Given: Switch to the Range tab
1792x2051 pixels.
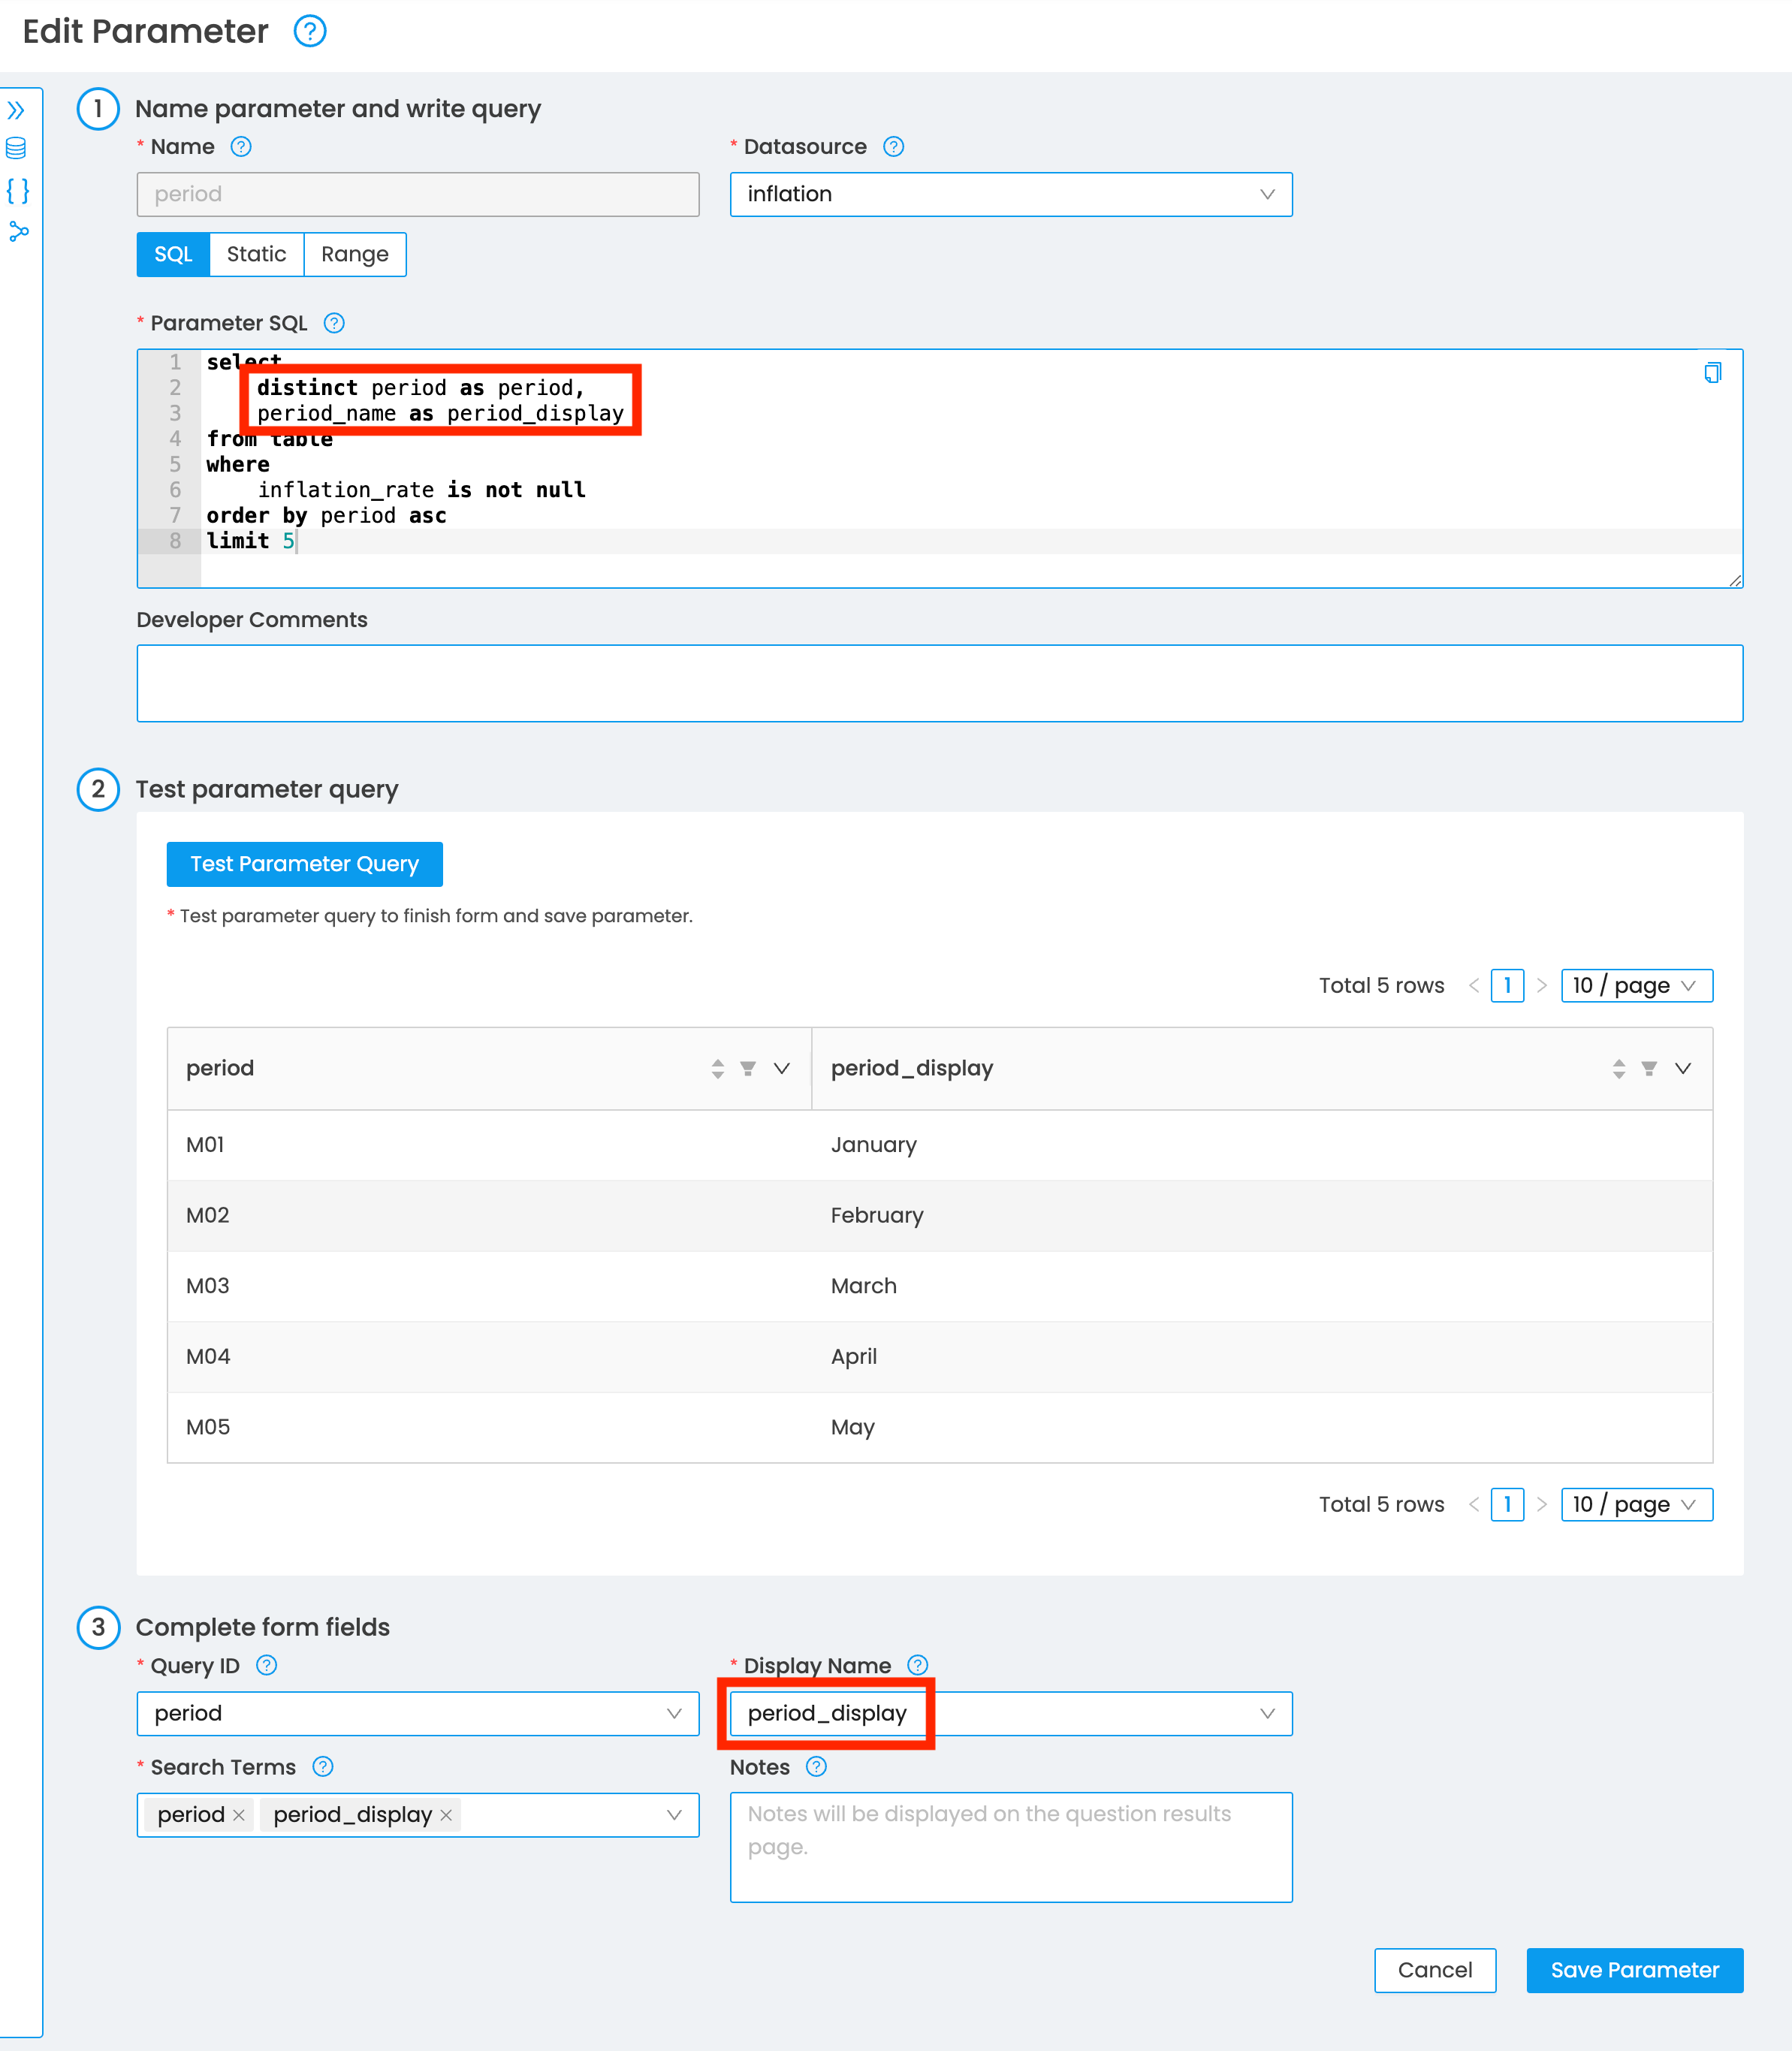Looking at the screenshot, I should click(x=355, y=255).
